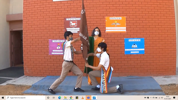Open the OneDrive cloud tray icon
Screen dimensions: 178x100
153,98
